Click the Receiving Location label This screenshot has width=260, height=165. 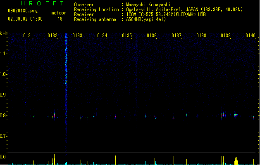tap(96, 9)
